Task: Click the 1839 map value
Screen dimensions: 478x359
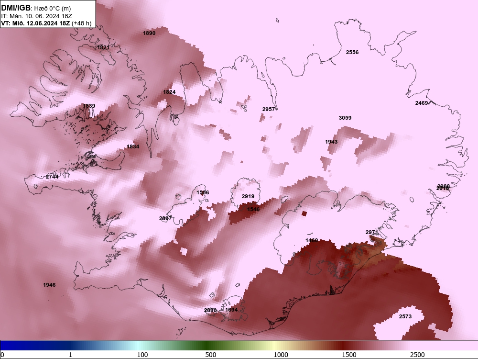Action: click(x=89, y=106)
